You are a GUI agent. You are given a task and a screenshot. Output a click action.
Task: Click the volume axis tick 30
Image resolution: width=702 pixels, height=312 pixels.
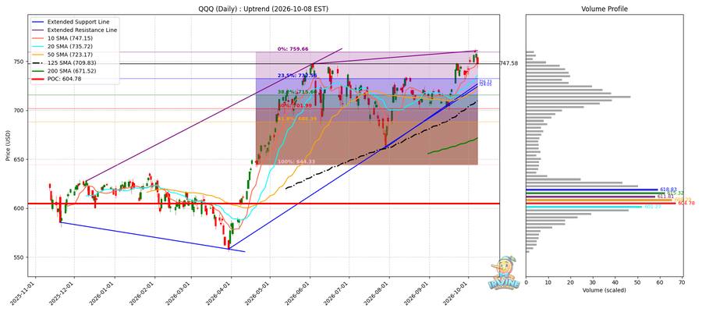(593, 282)
